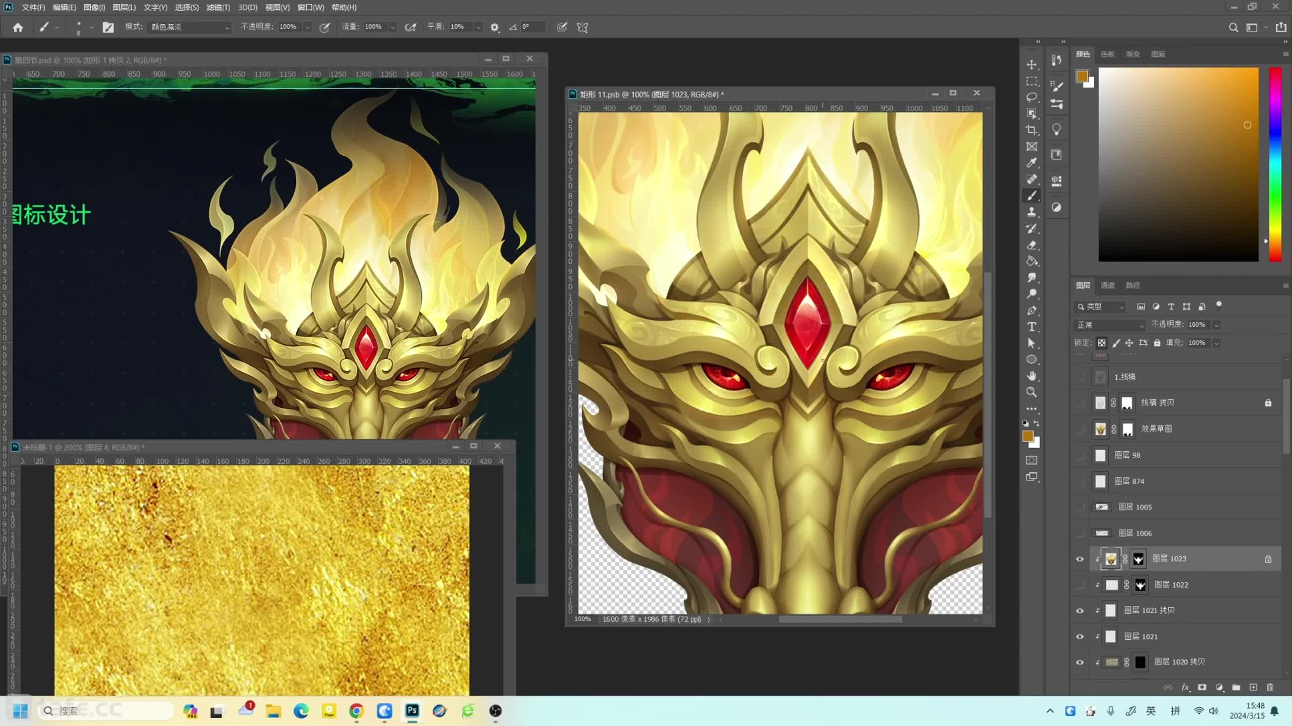Hide layer 图层 1020 拷贝
This screenshot has height=726, width=1292.
click(1080, 662)
